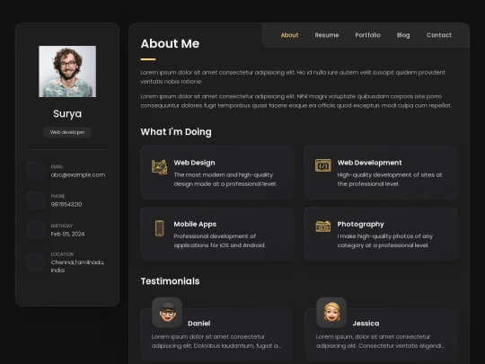Click Surya's profile photo
Screen dimensions: 485x364
pyautogui.click(x=67, y=72)
